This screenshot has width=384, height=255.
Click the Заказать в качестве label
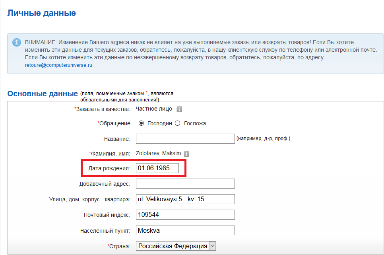click(103, 109)
